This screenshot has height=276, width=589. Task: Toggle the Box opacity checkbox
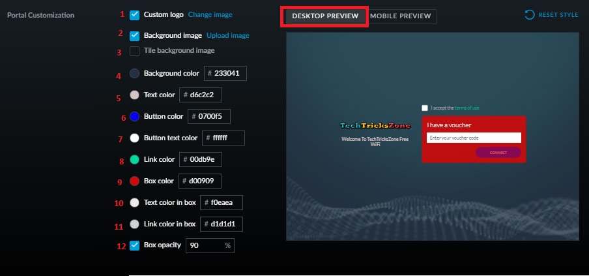(x=134, y=245)
